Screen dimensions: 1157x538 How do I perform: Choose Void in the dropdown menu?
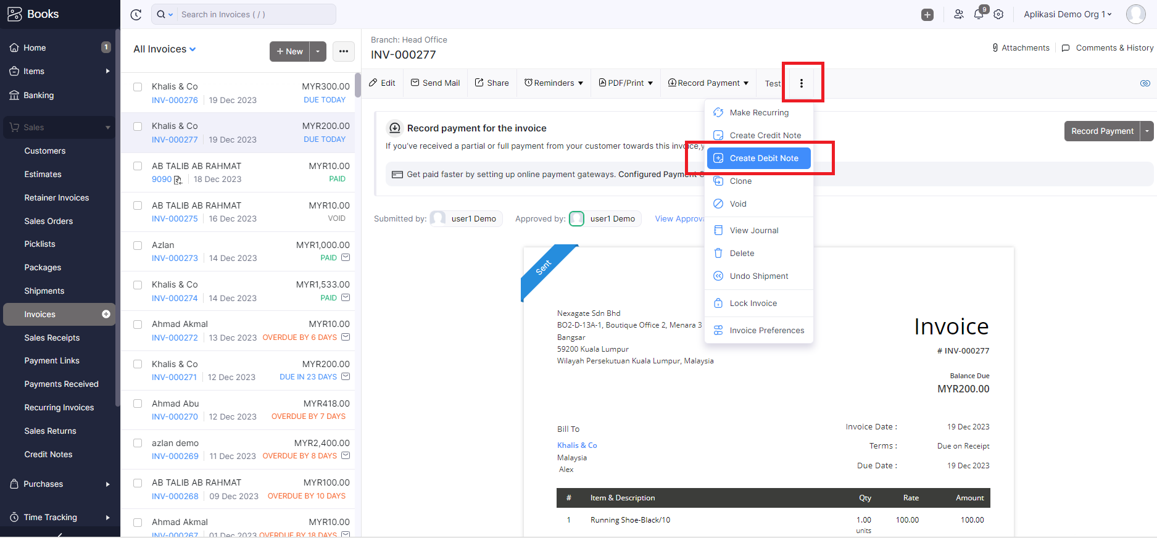click(738, 204)
